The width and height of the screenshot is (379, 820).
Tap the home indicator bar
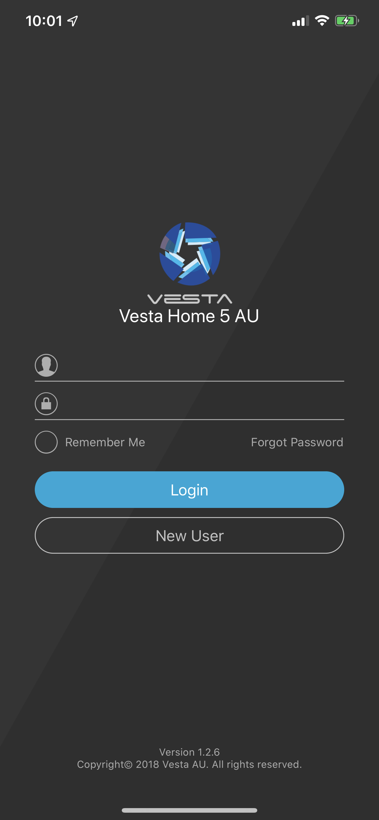189,810
